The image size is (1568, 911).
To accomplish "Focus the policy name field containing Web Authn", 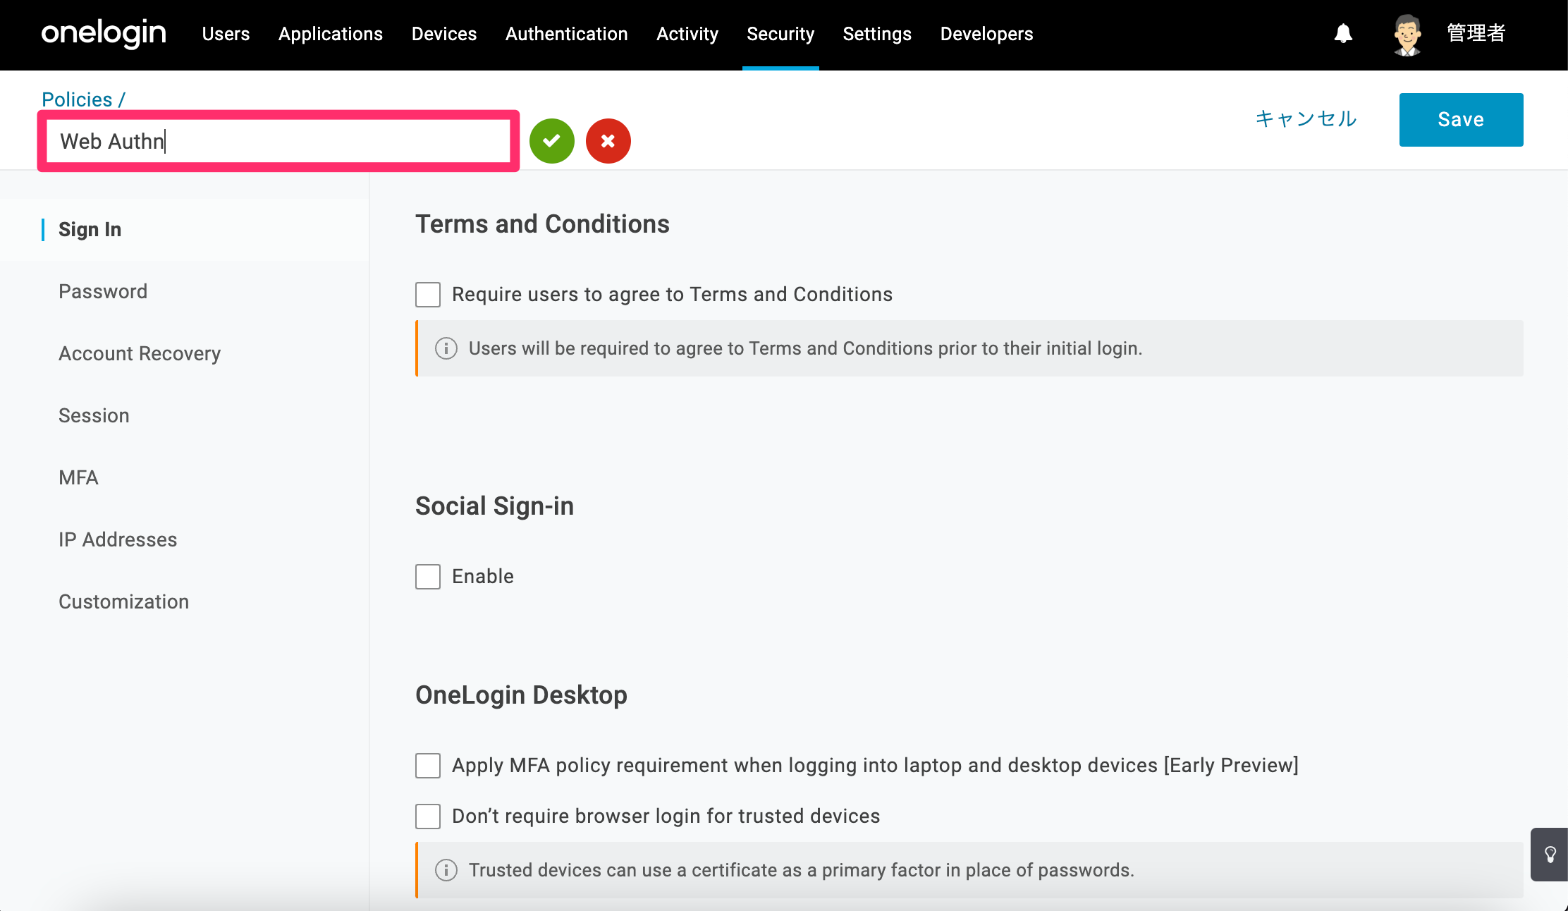I will [x=278, y=141].
